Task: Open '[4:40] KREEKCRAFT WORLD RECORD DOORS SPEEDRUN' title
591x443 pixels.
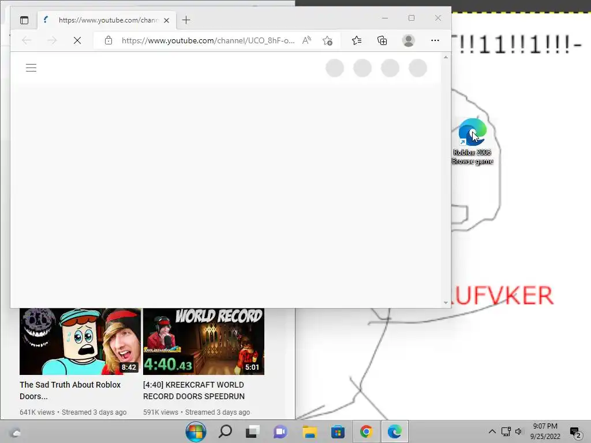Action: click(194, 391)
